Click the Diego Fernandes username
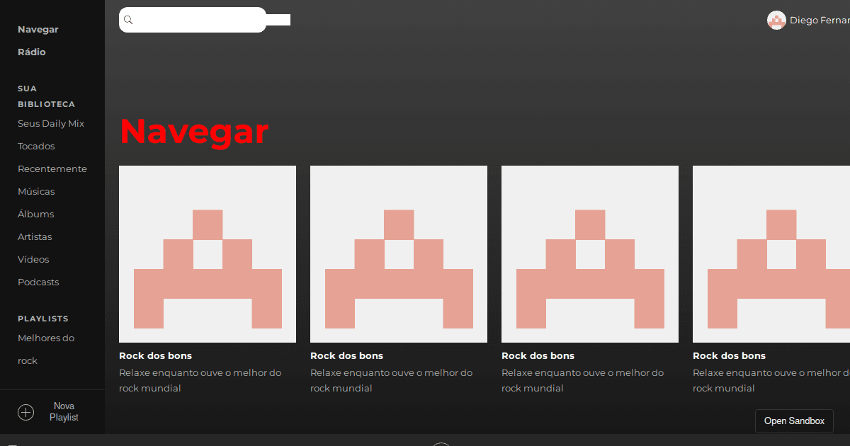The image size is (850, 446). point(820,21)
